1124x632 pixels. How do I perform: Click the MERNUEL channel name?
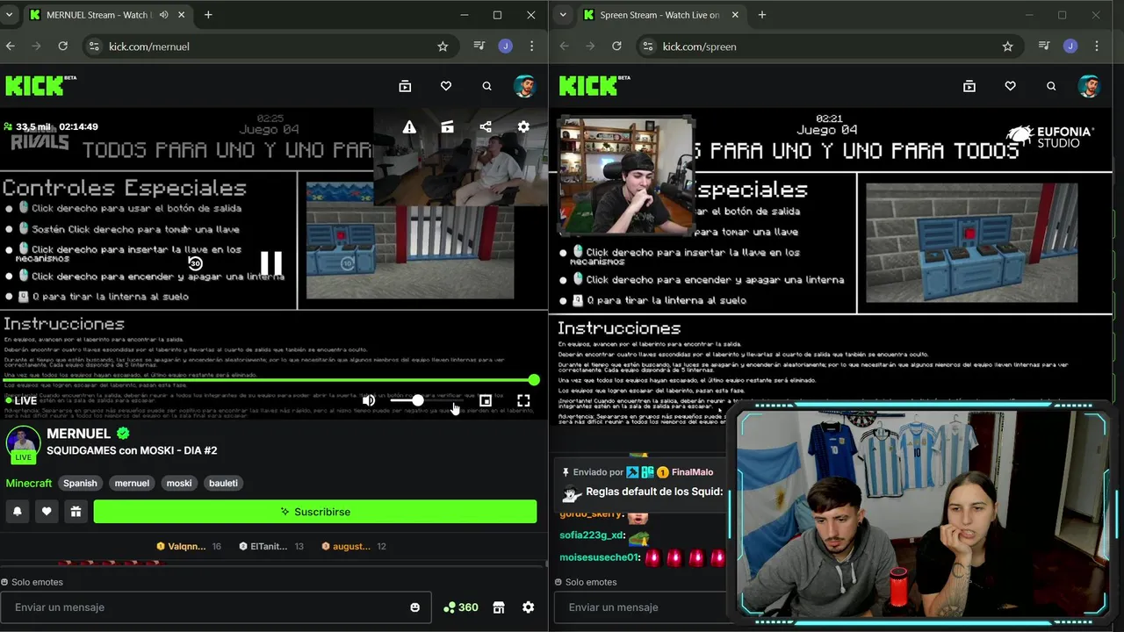(x=79, y=434)
